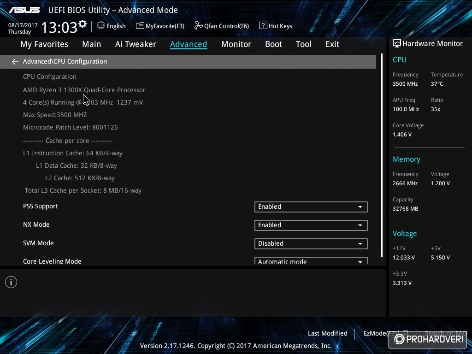472x354 pixels.
Task: Select the SVM Mode label
Action: pyautogui.click(x=38, y=243)
